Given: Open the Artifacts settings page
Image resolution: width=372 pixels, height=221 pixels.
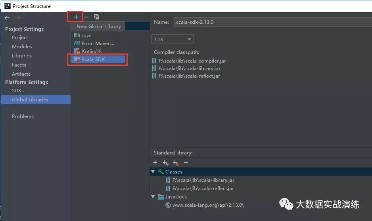Looking at the screenshot, I should coord(21,74).
